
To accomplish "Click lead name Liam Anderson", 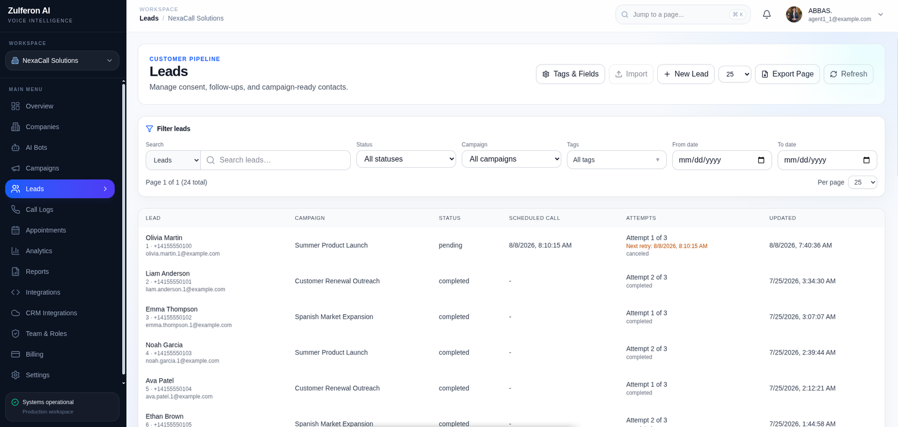I will (x=168, y=274).
